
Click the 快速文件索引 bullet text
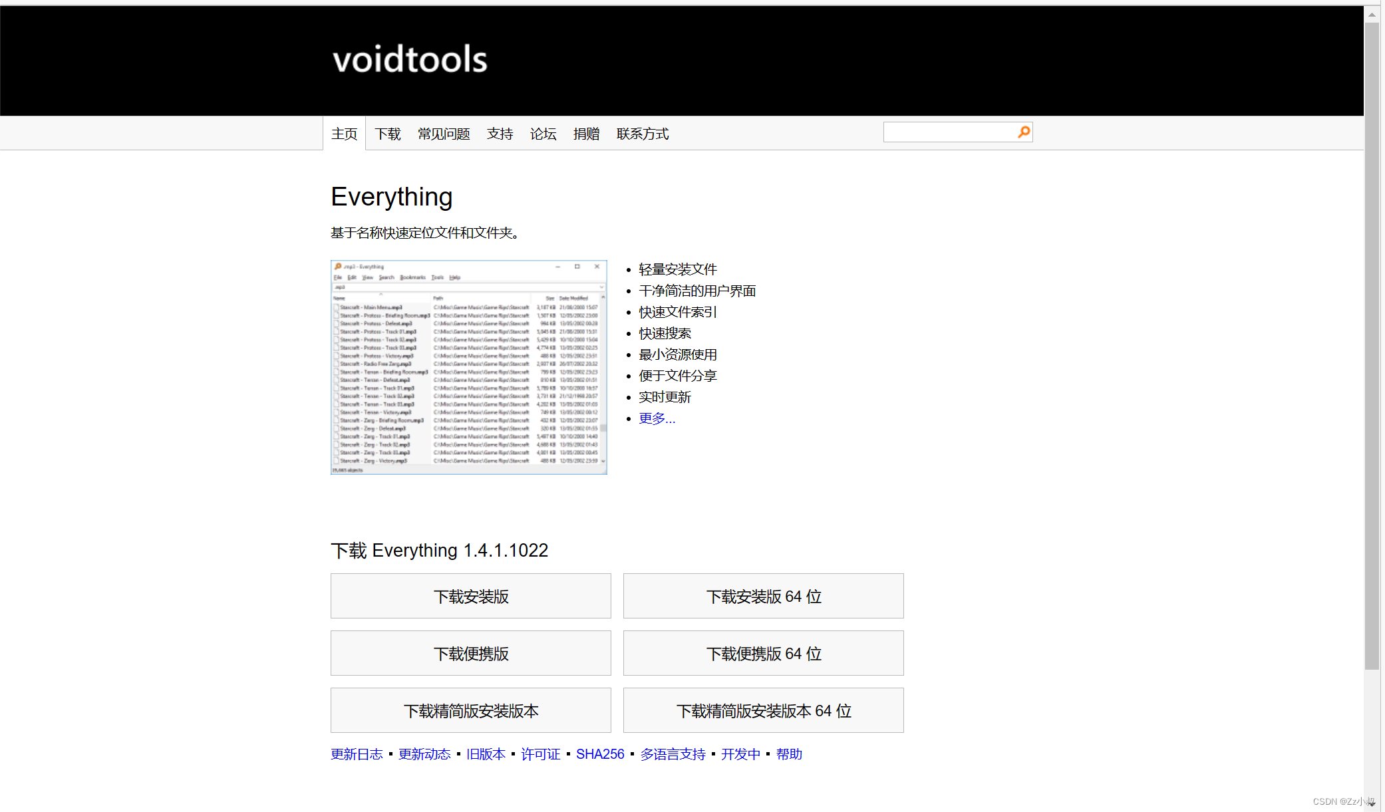click(x=678, y=312)
